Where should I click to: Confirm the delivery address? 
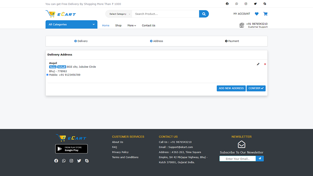(256, 88)
